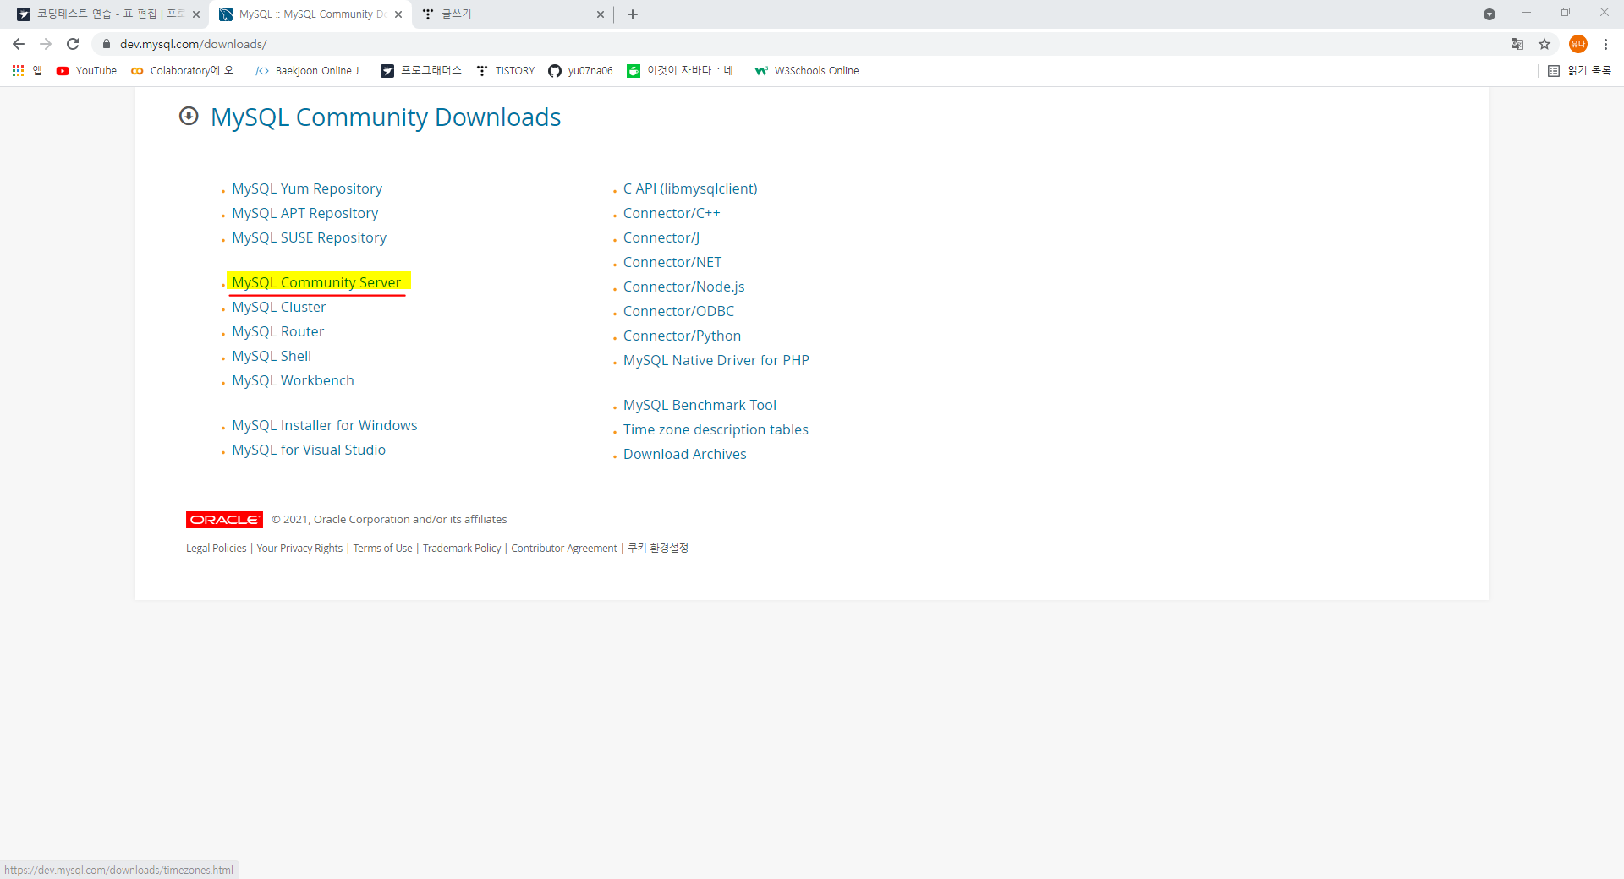The width and height of the screenshot is (1624, 879).
Task: Open the highlighted MySQL Community Server link
Action: click(316, 282)
